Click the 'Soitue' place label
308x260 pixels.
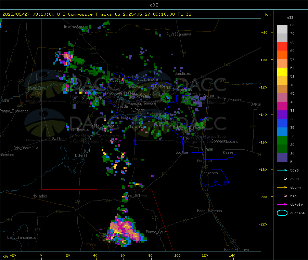182,152
